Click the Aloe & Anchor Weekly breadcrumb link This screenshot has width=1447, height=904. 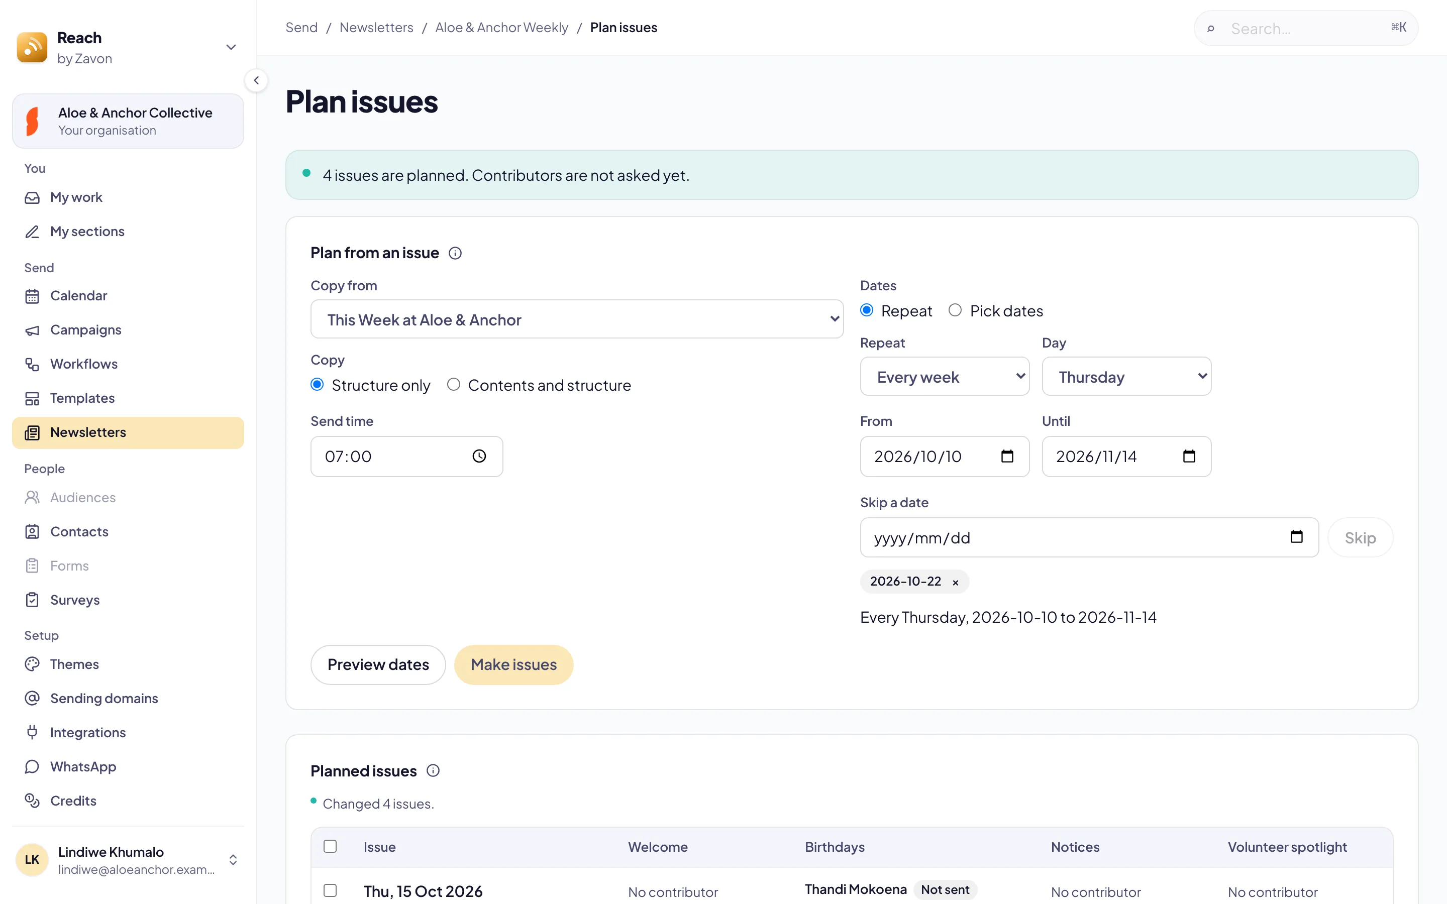501,28
